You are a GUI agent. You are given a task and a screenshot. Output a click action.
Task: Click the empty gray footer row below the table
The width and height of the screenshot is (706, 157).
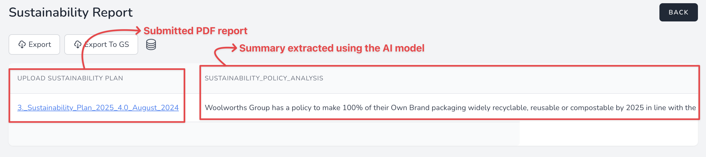click(x=264, y=134)
